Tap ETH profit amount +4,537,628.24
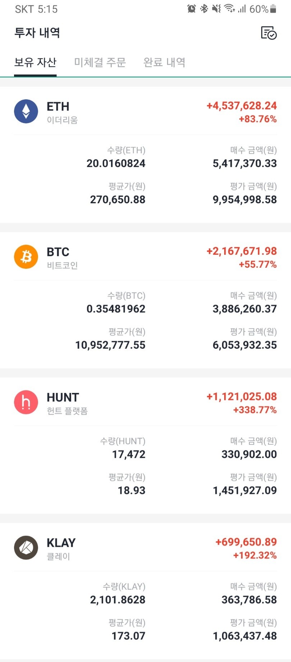 pos(241,106)
